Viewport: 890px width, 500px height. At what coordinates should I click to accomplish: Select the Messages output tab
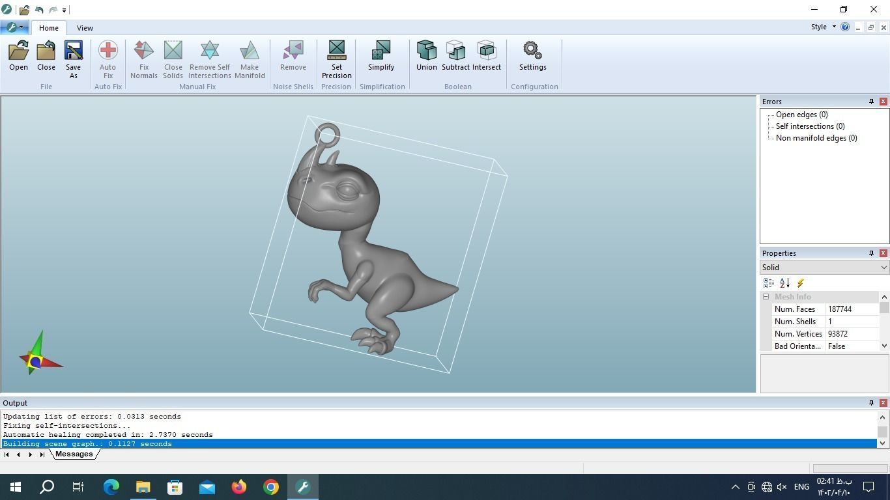(74, 454)
